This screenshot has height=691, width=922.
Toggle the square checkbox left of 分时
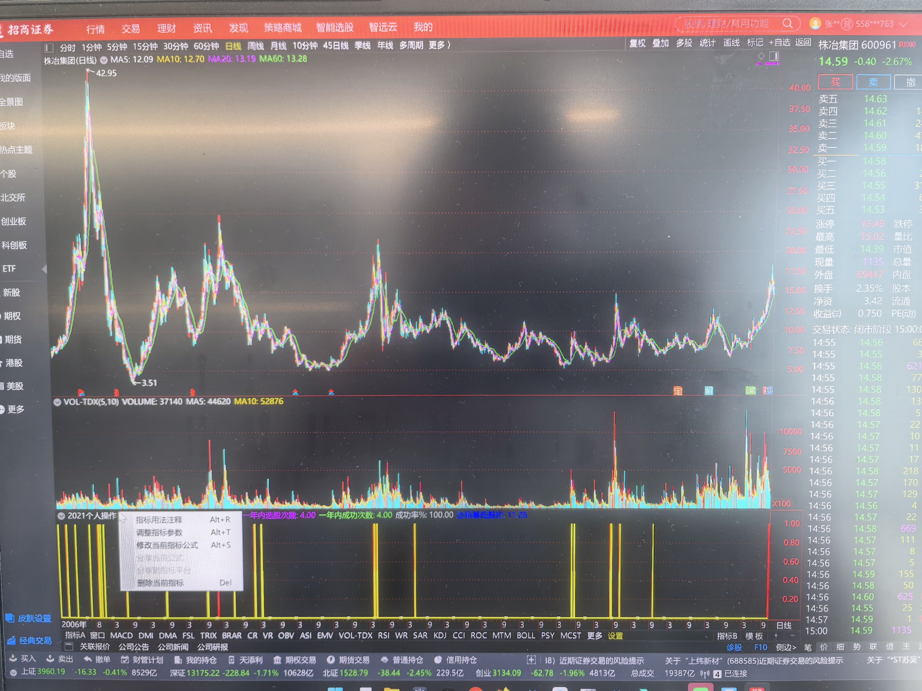coord(49,48)
